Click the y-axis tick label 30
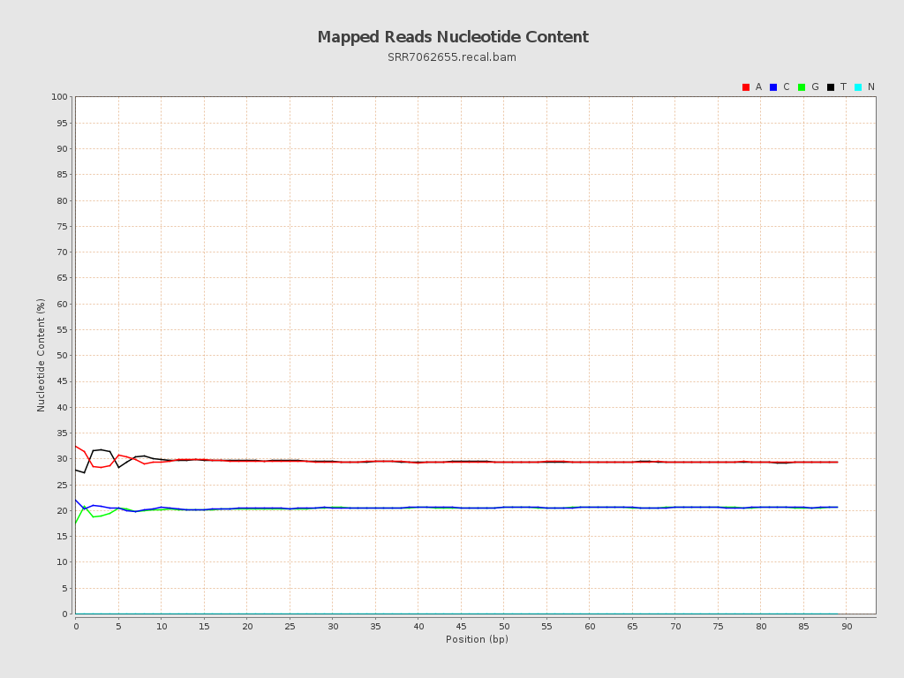The width and height of the screenshot is (904, 678). click(x=62, y=459)
